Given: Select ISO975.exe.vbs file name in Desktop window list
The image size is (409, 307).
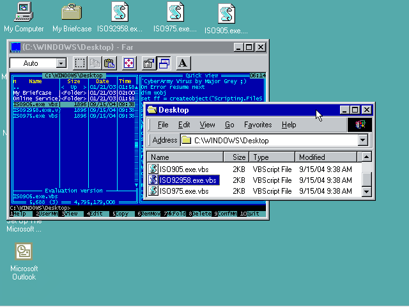Looking at the screenshot, I should click(184, 191).
